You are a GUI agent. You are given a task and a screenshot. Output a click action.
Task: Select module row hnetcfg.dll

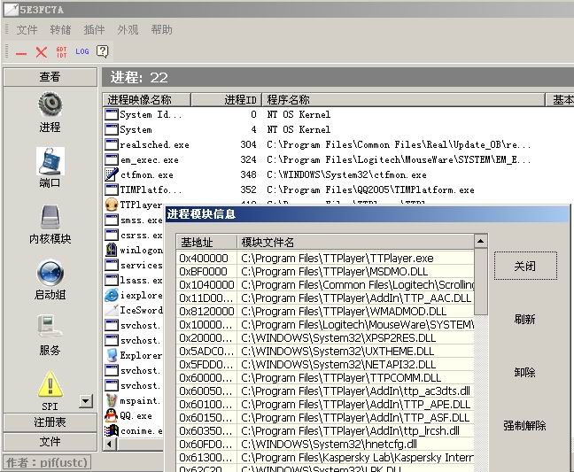click(325, 445)
